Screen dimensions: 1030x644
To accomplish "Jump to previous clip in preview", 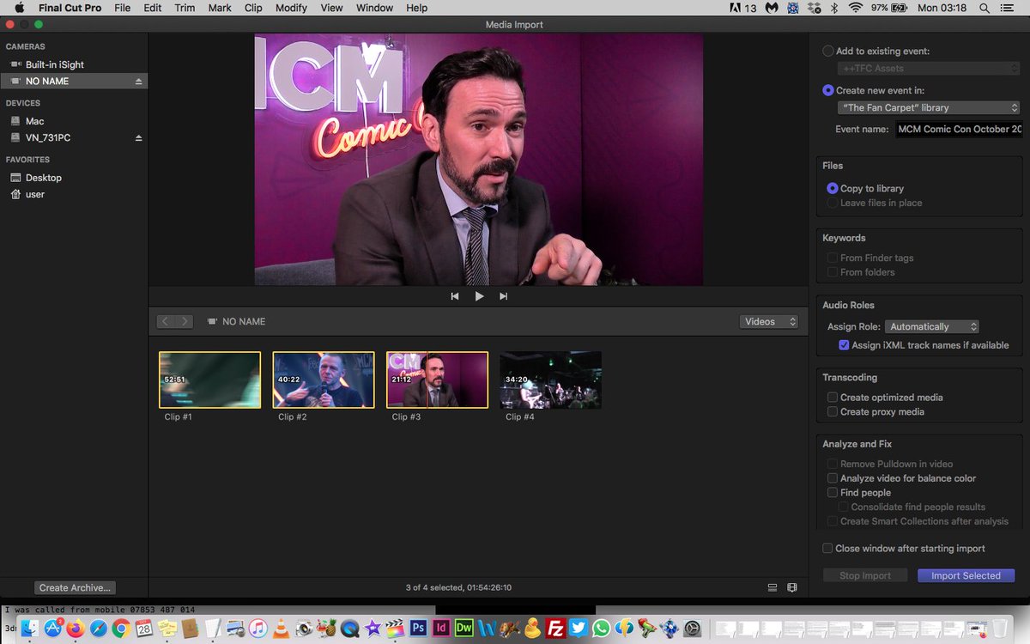I will [x=455, y=296].
